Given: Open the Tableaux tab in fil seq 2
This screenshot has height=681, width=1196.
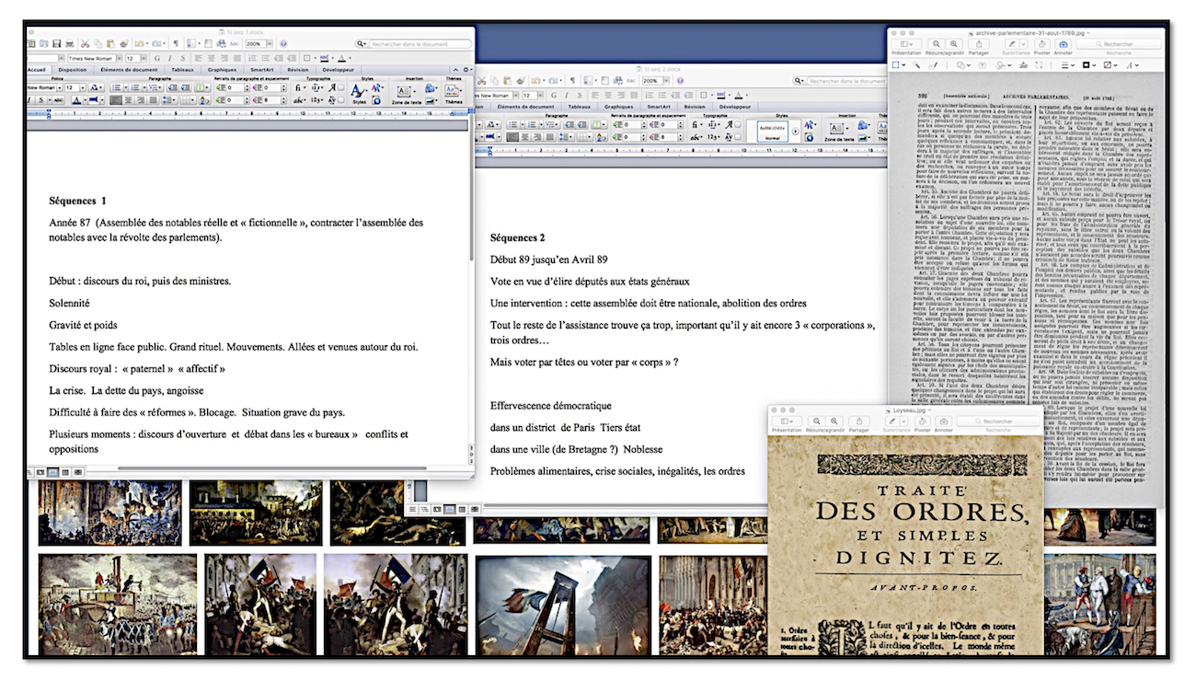Looking at the screenshot, I should tap(580, 107).
